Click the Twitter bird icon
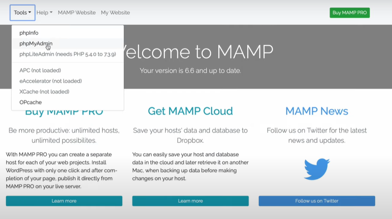 coord(317,169)
